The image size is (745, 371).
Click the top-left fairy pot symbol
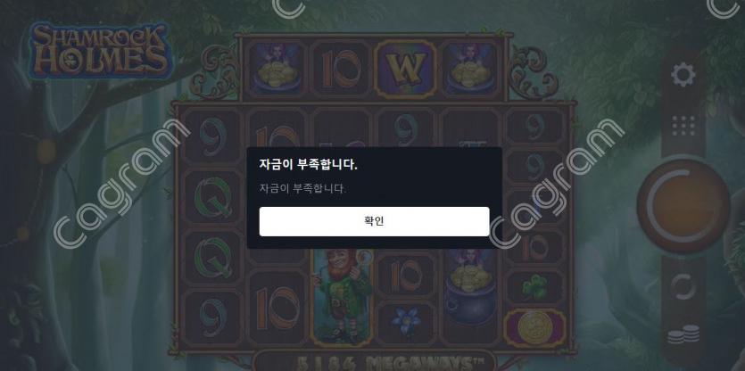pyautogui.click(x=277, y=70)
